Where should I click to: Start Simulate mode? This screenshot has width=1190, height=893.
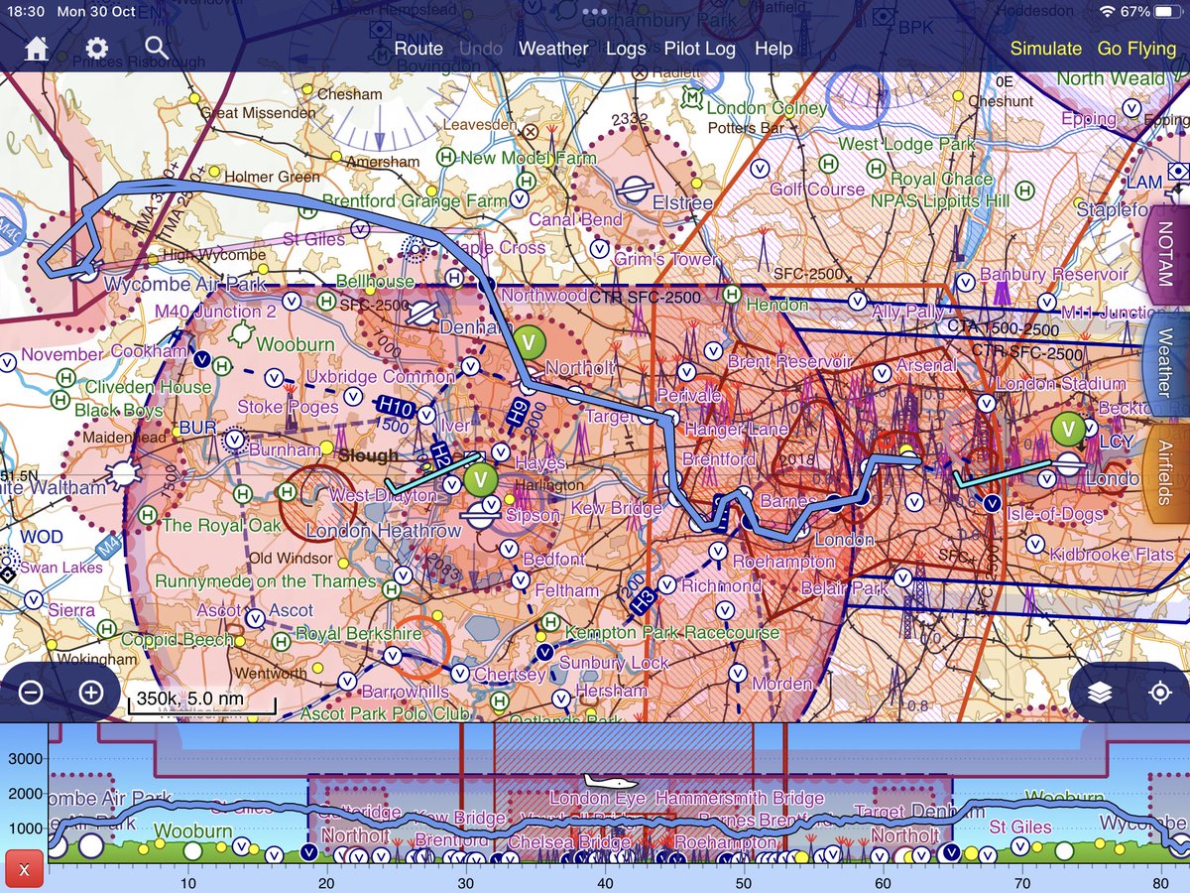pos(1046,49)
